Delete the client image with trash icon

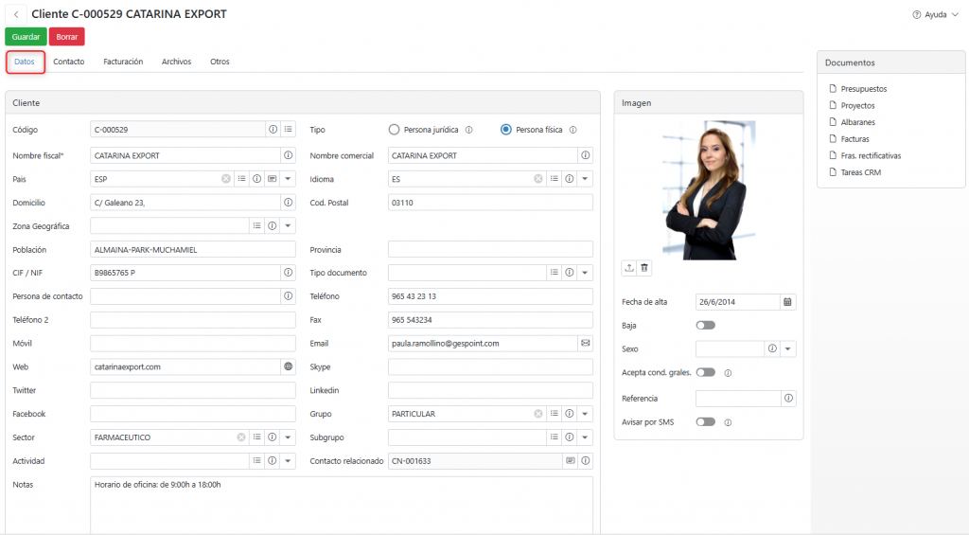(644, 268)
